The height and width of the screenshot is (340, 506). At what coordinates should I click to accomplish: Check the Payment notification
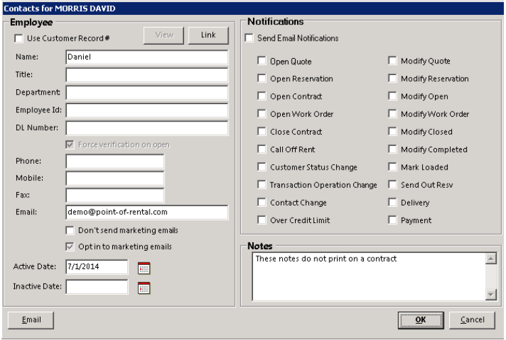(x=392, y=220)
